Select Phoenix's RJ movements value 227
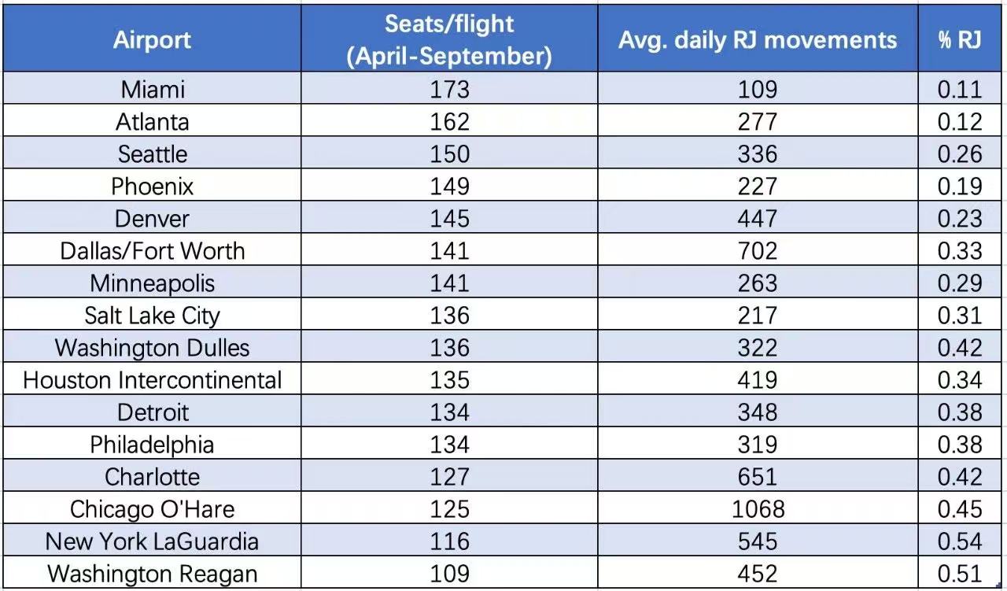The height and width of the screenshot is (591, 1007). 757,186
